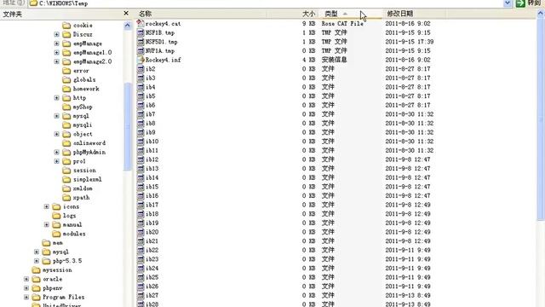Viewport: 545px width, 307px height.
Task: Sort files by the 名称 column header
Action: tap(202, 14)
